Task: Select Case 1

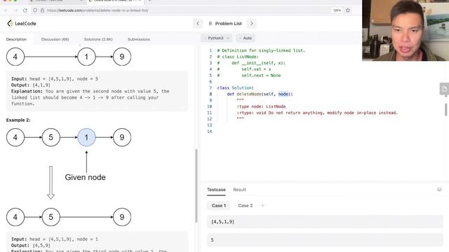Action: (x=219, y=205)
